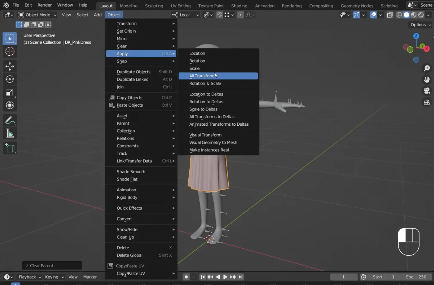Screen dimensions: 434x285
Task: Jump to previous keyframe
Action: 210,277
